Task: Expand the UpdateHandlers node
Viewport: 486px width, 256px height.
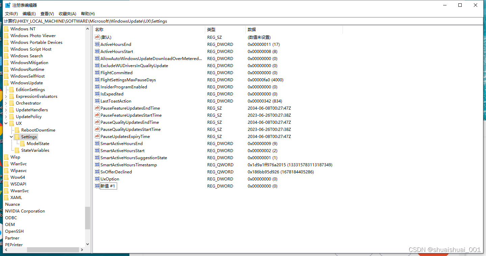Action: point(6,110)
